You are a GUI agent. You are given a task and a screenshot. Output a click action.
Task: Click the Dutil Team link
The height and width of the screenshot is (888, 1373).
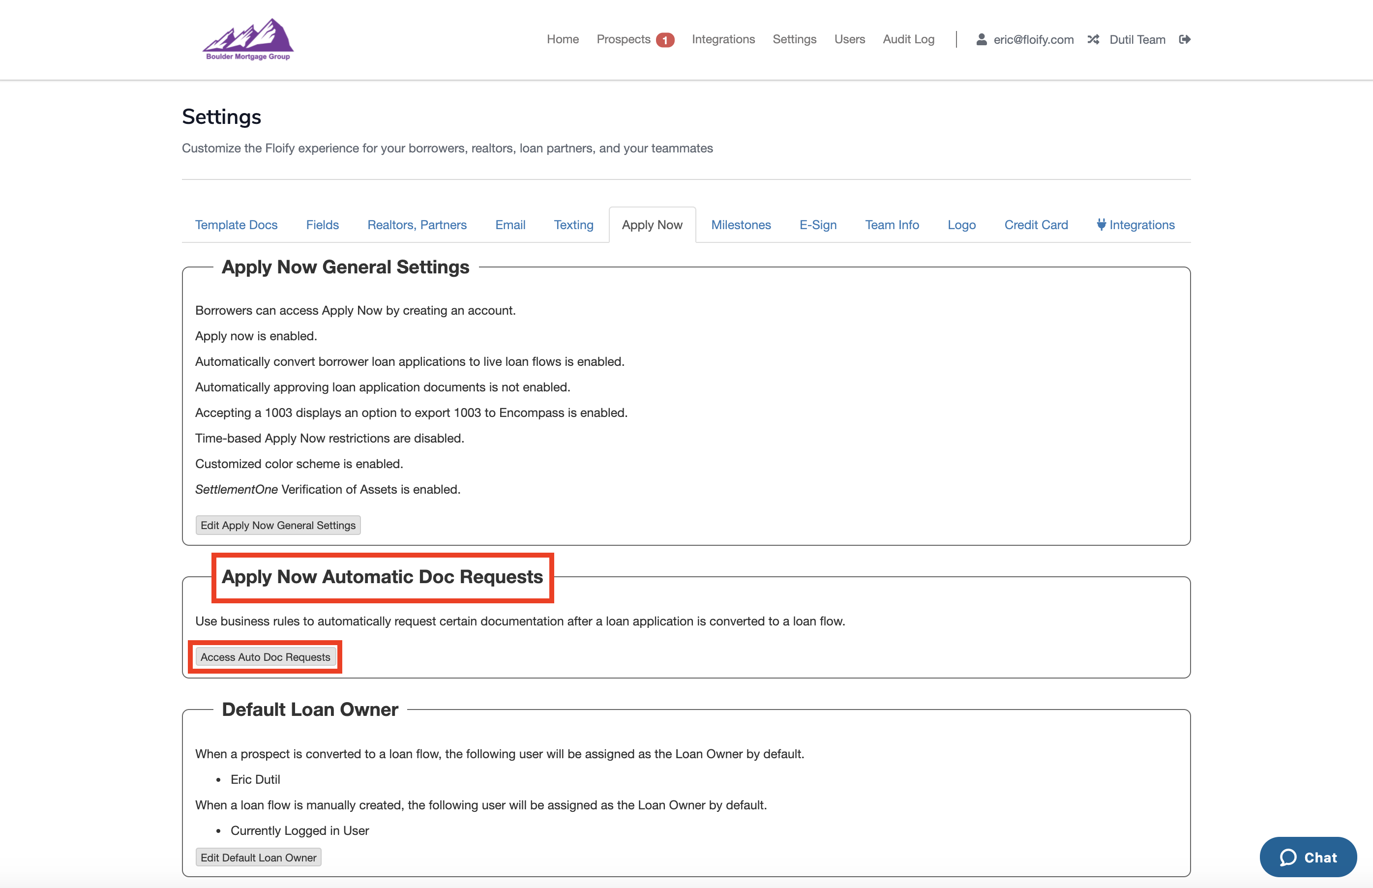click(1137, 40)
